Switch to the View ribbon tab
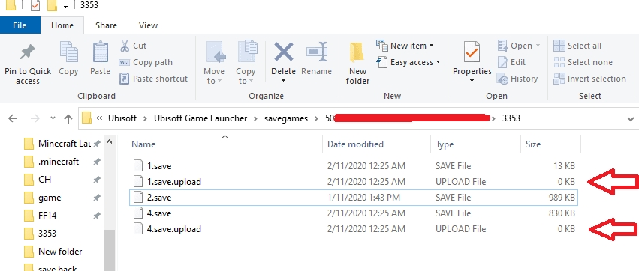 (148, 25)
